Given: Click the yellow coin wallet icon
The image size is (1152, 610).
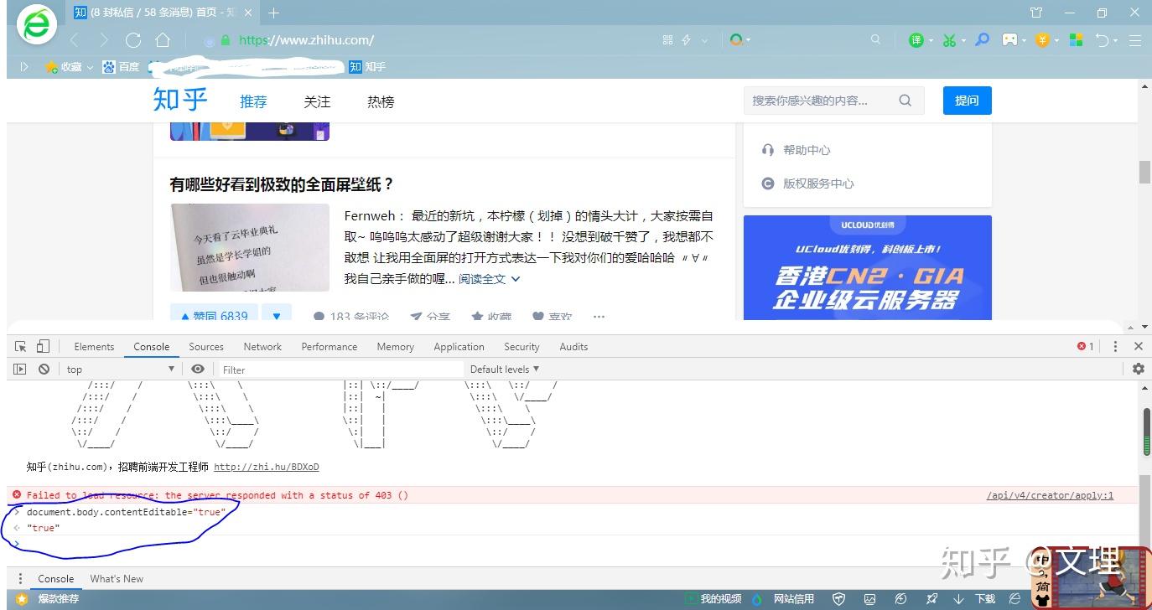Looking at the screenshot, I should pos(1042,39).
